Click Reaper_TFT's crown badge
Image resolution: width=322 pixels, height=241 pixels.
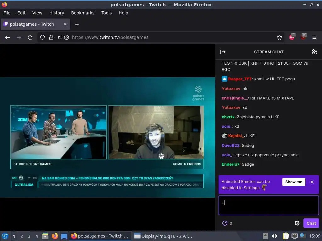pos(225,79)
